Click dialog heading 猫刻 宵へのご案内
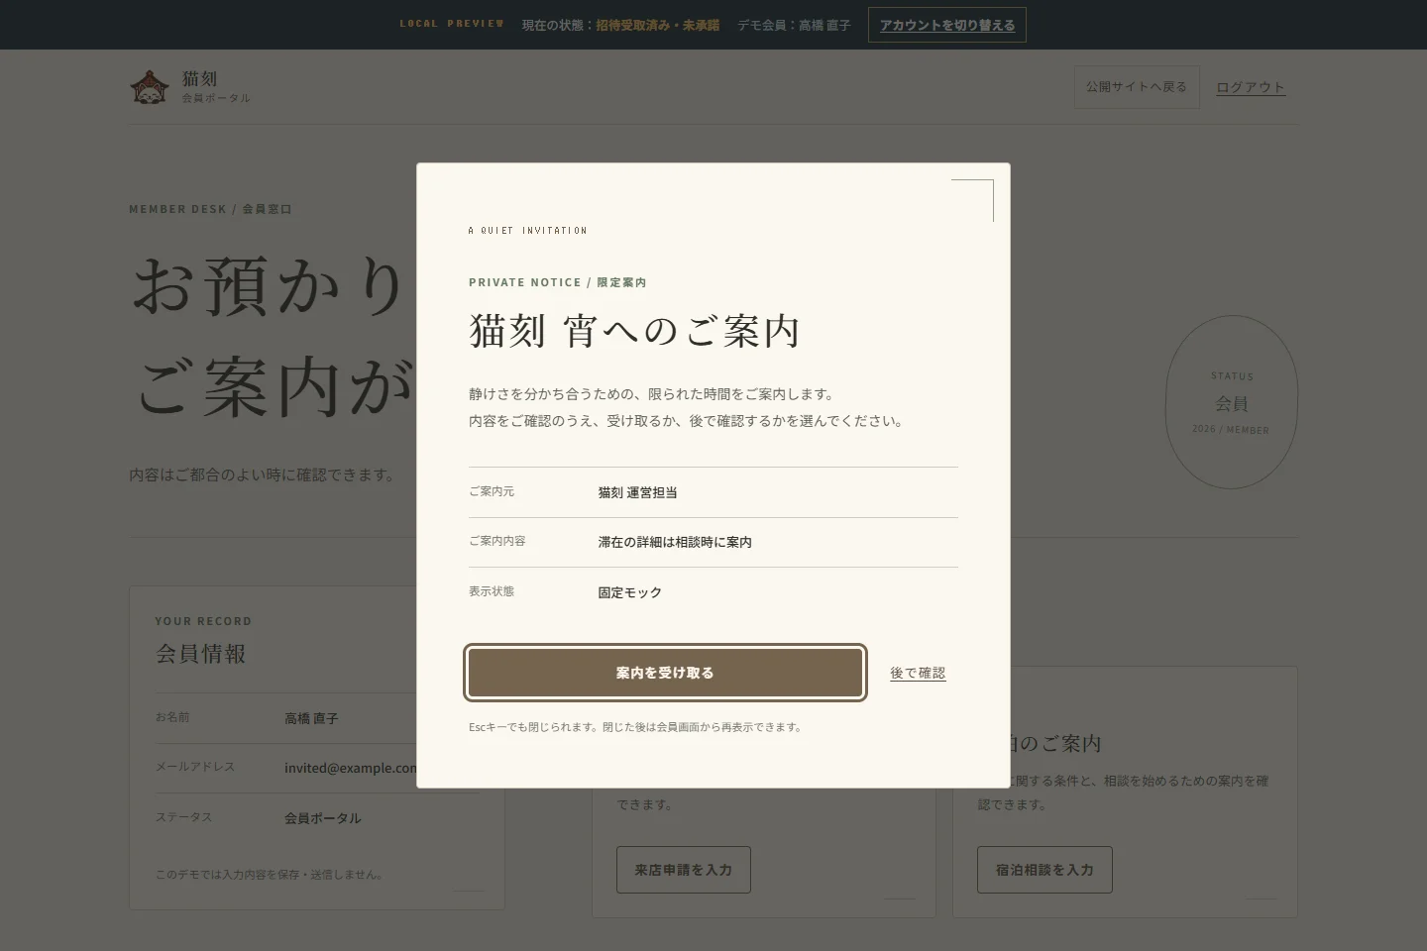The width and height of the screenshot is (1427, 951). pyautogui.click(x=634, y=331)
